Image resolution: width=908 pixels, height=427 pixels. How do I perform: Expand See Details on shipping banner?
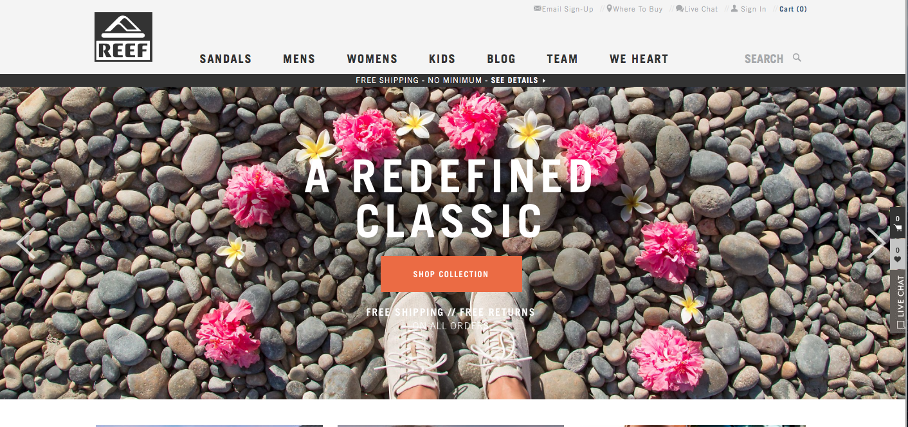[x=518, y=80]
